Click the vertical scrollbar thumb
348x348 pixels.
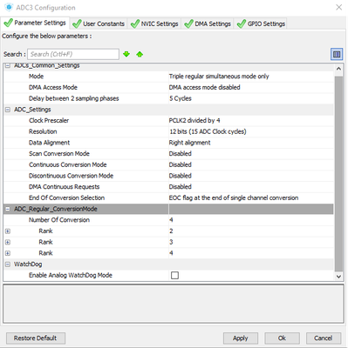point(338,173)
